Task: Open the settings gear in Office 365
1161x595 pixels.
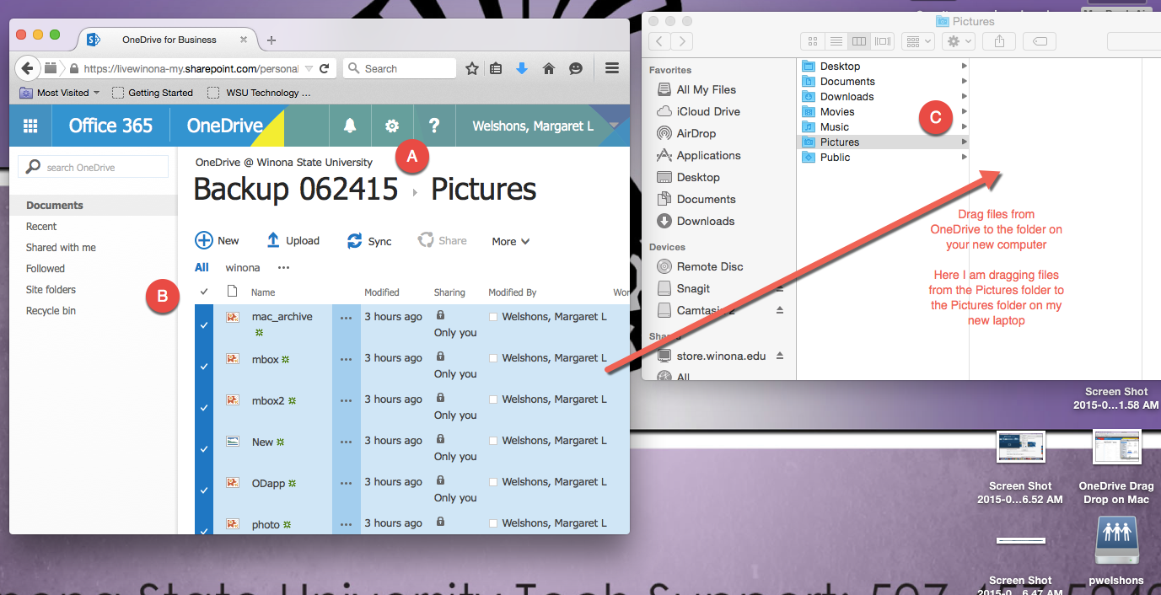Action: [392, 126]
